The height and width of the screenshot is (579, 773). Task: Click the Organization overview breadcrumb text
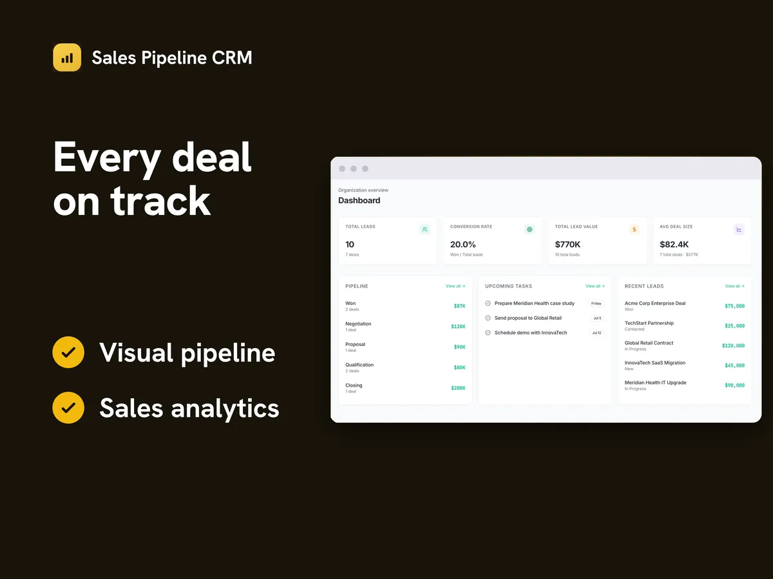coord(363,190)
